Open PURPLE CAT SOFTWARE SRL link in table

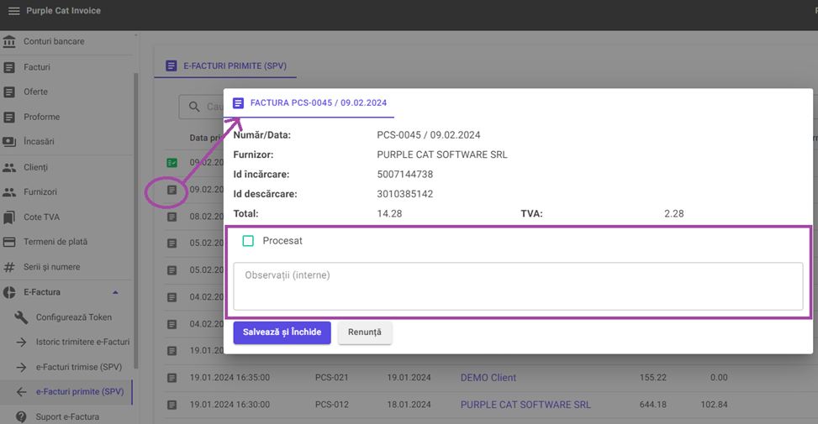[x=525, y=405]
